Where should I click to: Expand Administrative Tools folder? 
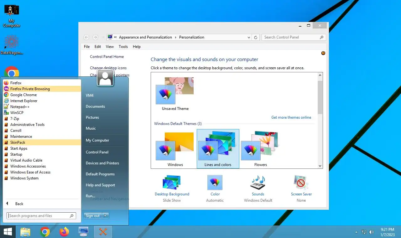pyautogui.click(x=42, y=125)
